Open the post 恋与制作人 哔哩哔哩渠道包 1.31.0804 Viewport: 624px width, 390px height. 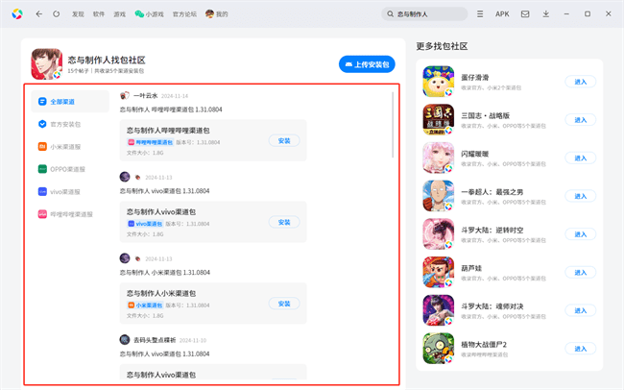171,110
